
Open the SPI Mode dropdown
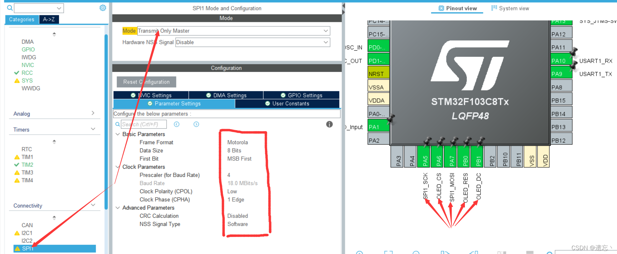(233, 31)
